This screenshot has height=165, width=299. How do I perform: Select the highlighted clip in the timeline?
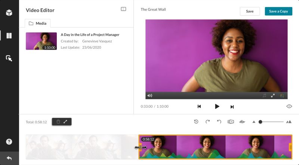[x=215, y=147]
